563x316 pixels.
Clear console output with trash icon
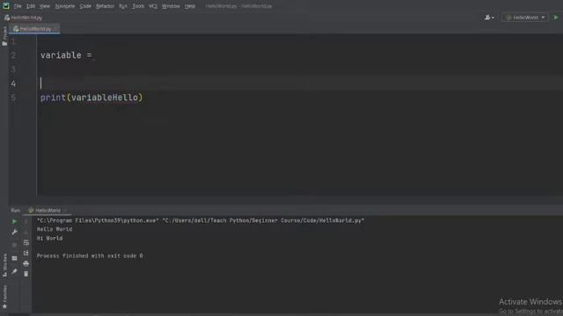pos(26,274)
